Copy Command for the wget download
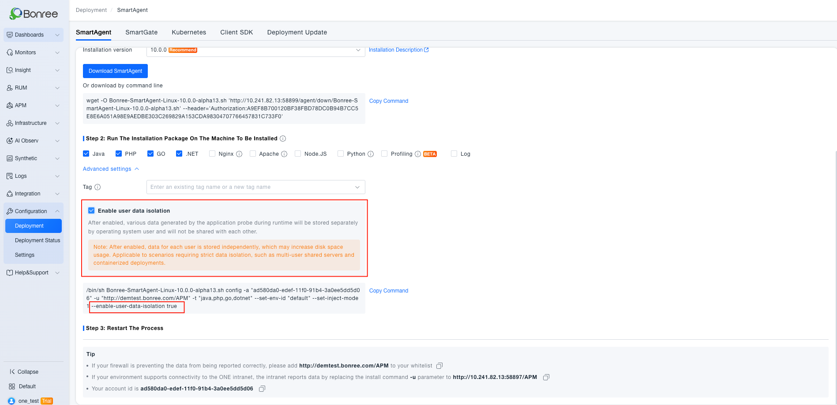This screenshot has width=837, height=405. tap(388, 101)
